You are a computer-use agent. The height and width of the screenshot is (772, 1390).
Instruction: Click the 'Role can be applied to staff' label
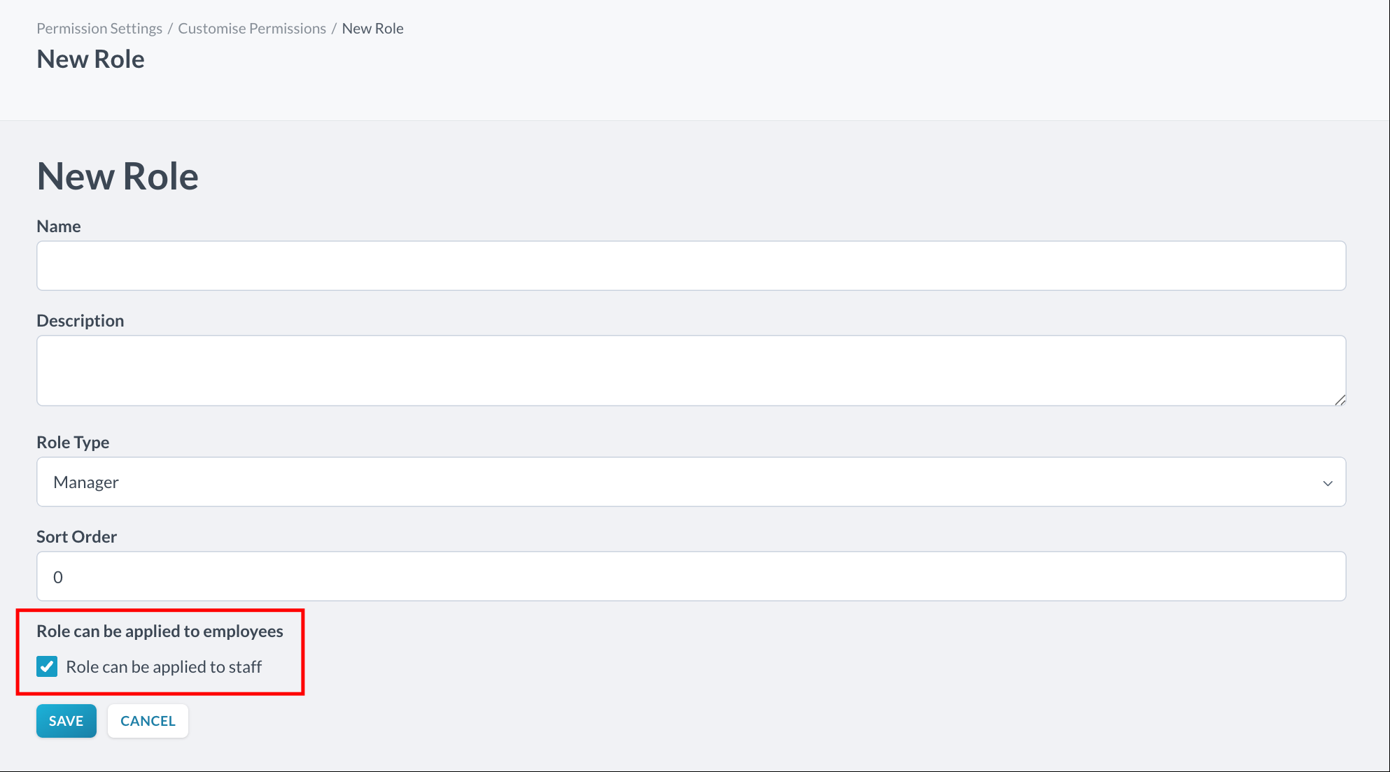pos(164,667)
